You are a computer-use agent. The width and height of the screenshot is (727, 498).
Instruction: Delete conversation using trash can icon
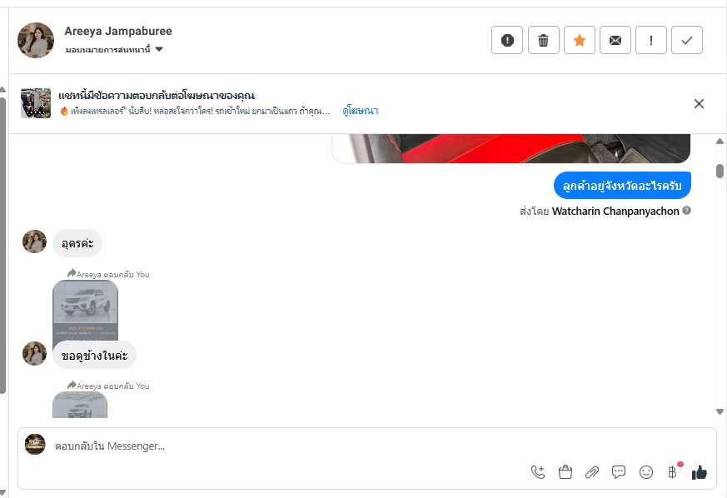[x=544, y=40]
